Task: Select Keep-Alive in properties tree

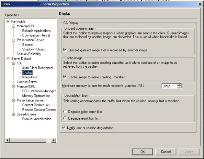Action: coord(30,77)
